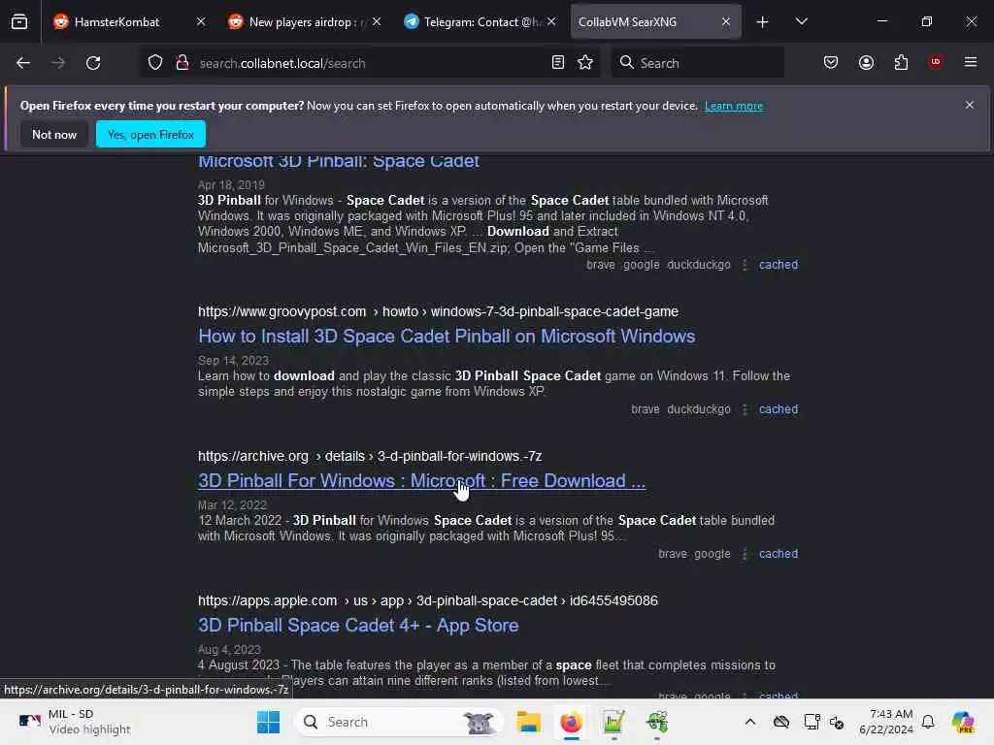
Task: Click the Firefox toolbar Search box
Action: point(697,63)
